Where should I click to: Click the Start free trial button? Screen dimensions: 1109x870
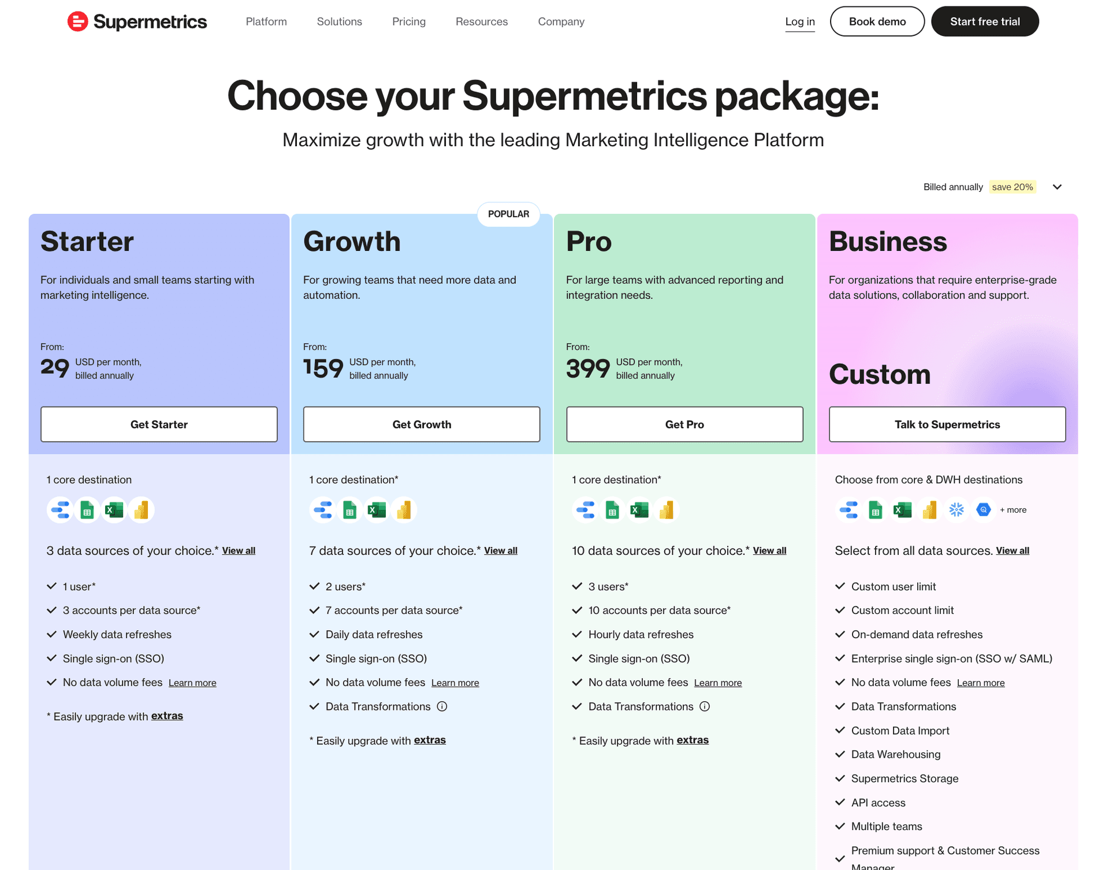tap(985, 21)
